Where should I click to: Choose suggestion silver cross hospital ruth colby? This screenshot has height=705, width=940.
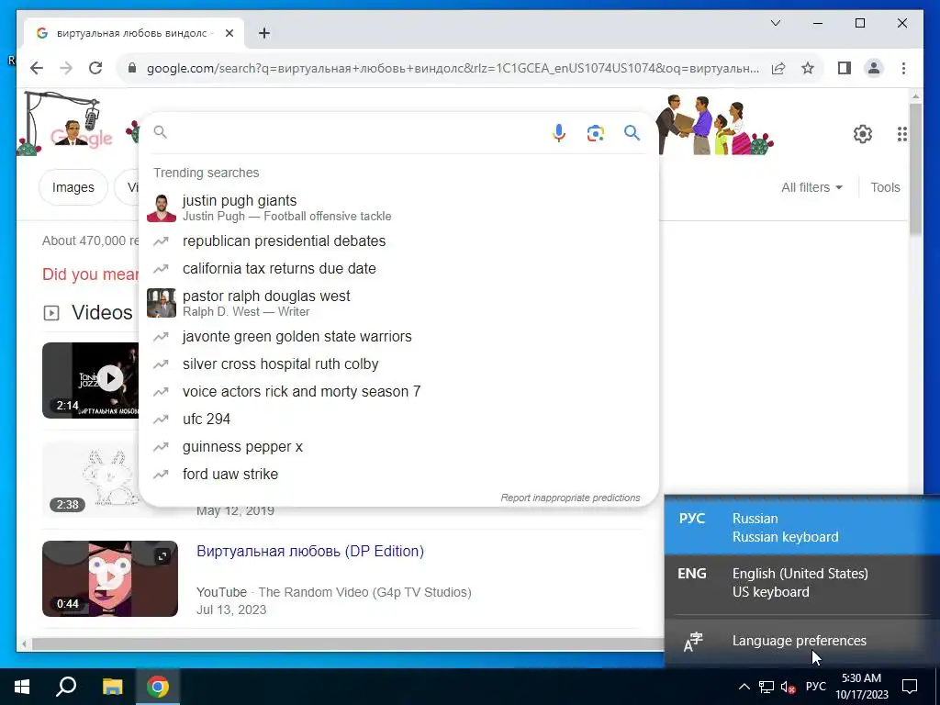click(x=398, y=364)
